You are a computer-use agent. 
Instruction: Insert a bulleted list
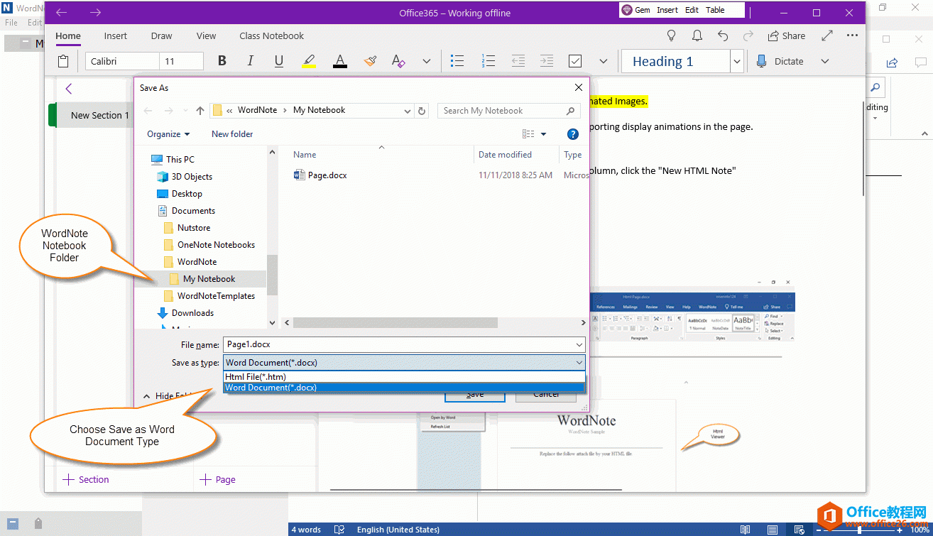click(458, 61)
